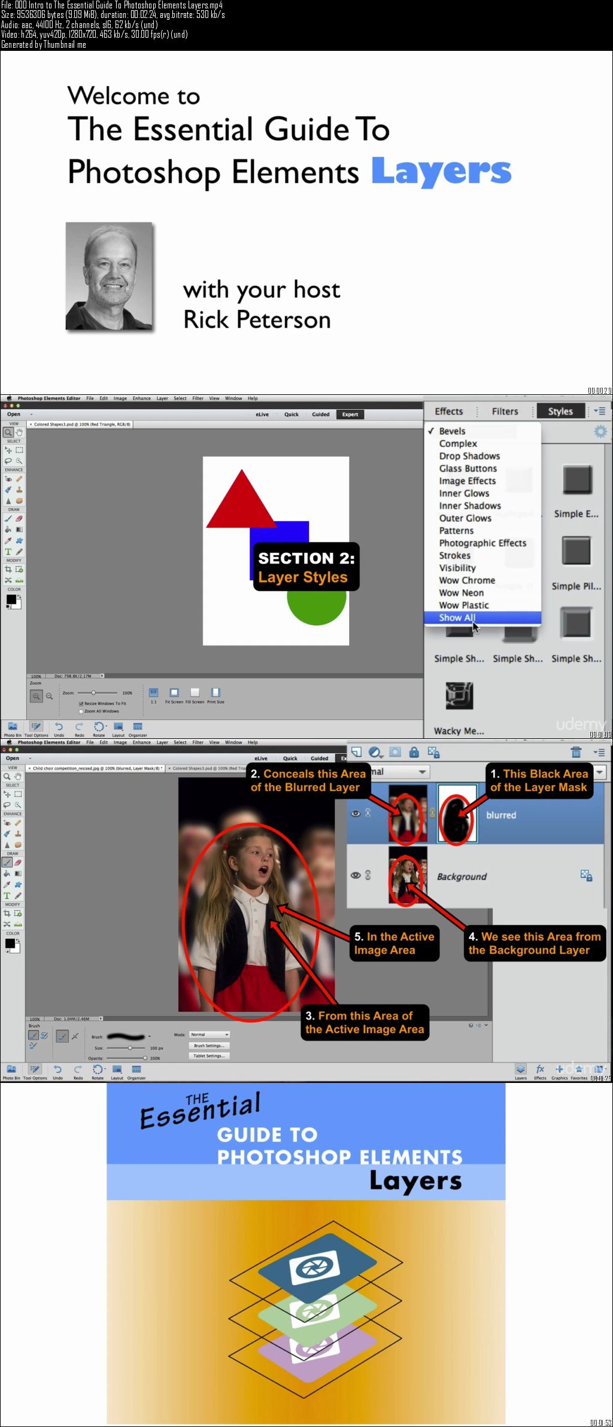The image size is (613, 1427).
Task: Select the Zoom tool in Colored Shapes frame
Action: [8, 432]
